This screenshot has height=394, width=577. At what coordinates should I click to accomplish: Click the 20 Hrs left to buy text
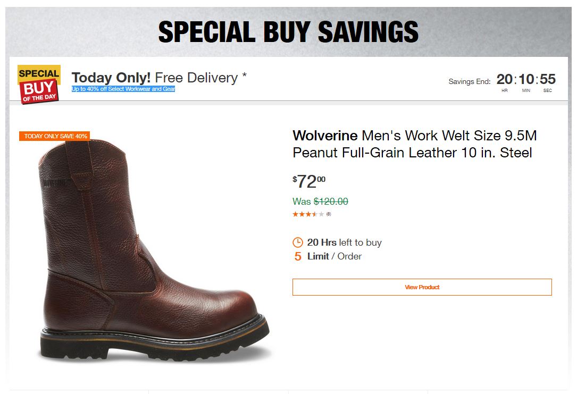point(344,242)
